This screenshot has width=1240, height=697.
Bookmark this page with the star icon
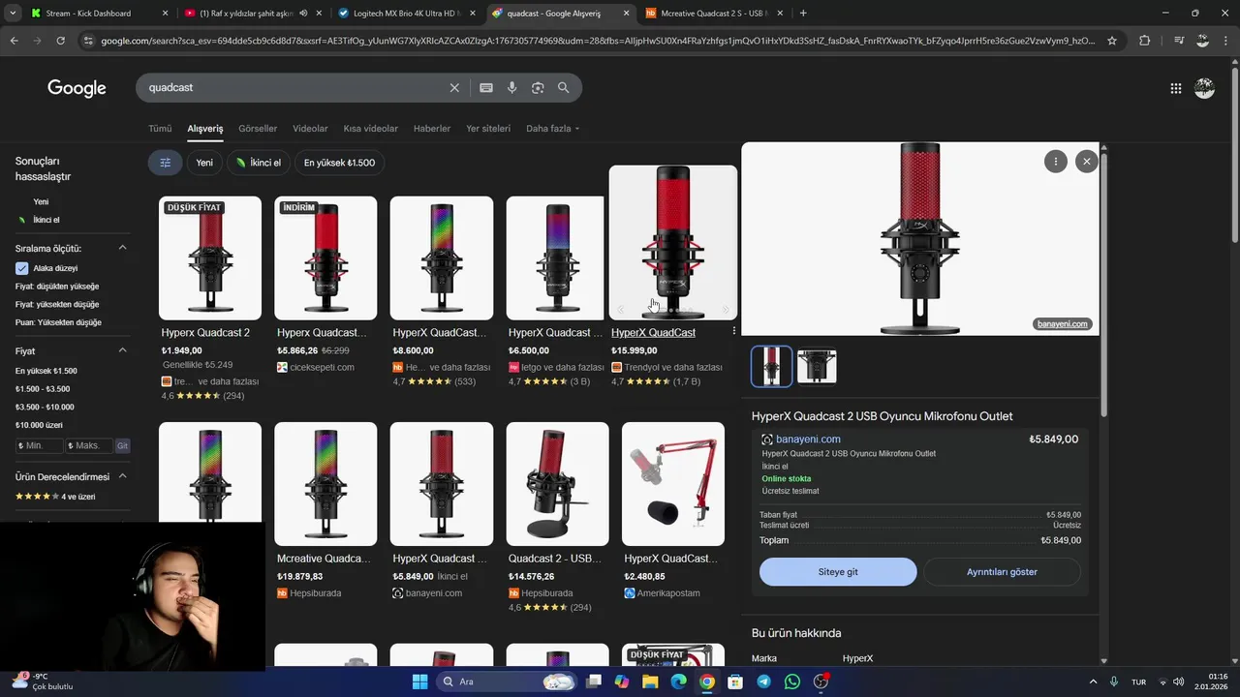tap(1112, 41)
